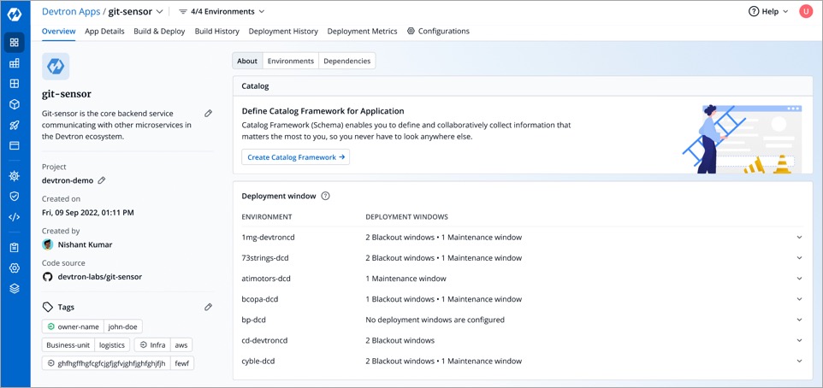
Task: Click Nishant Kumar's avatar
Action: pos(48,244)
